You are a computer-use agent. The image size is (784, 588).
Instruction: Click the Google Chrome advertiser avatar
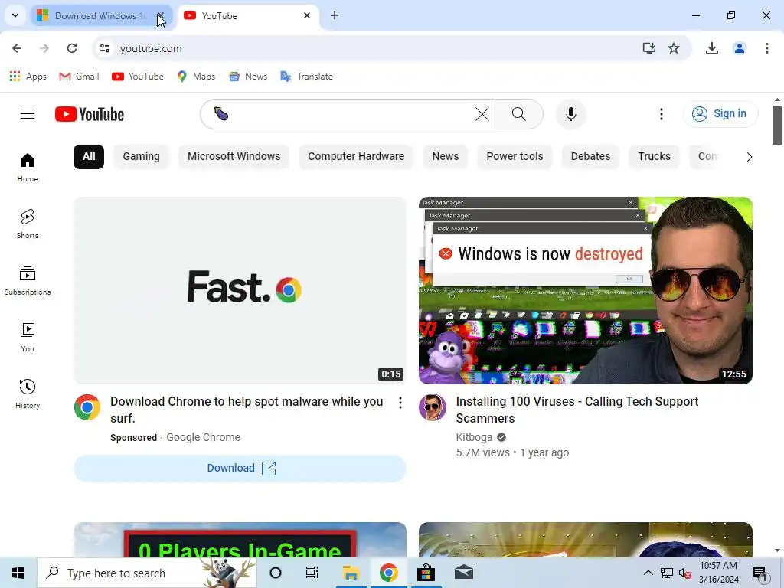87,407
